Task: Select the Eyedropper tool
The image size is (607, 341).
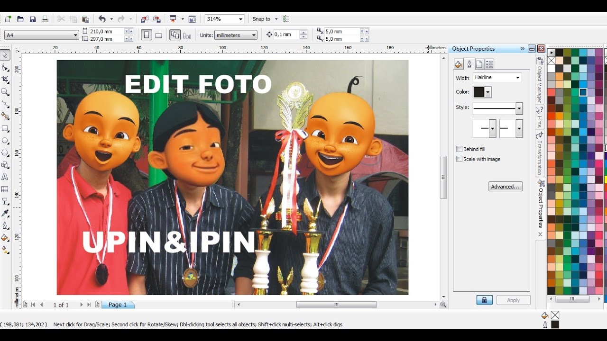Action: pos(5,214)
